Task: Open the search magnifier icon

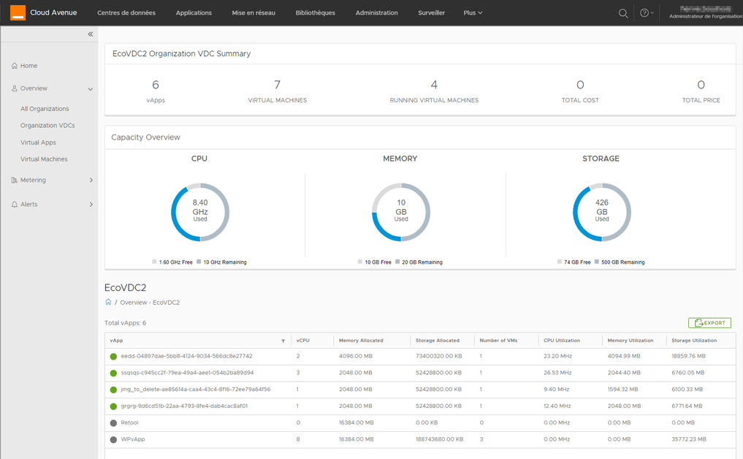Action: click(623, 13)
